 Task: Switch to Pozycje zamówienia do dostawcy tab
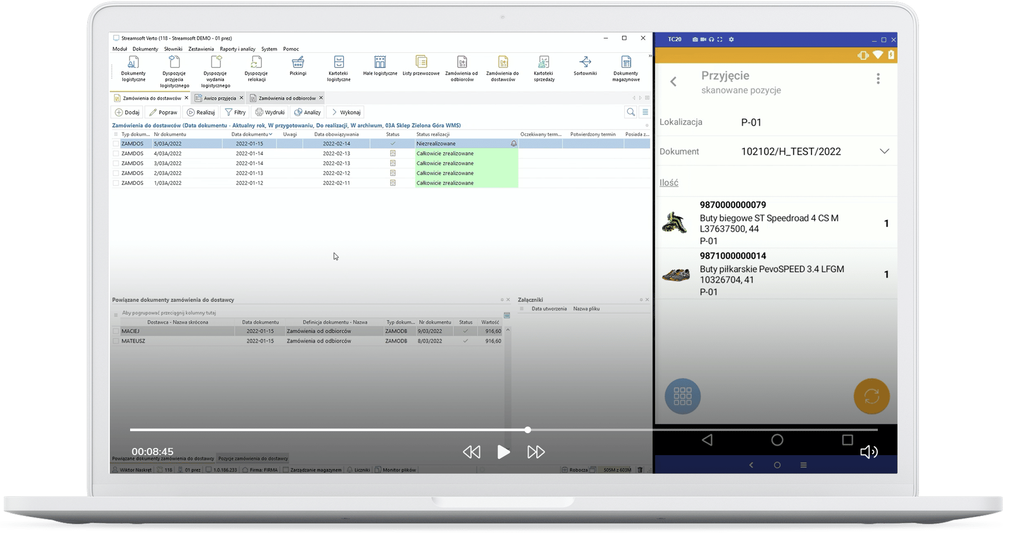pyautogui.click(x=253, y=458)
